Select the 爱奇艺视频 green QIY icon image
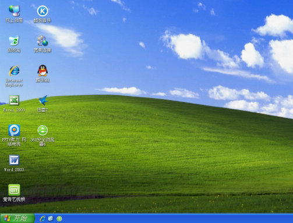 (x=14, y=190)
